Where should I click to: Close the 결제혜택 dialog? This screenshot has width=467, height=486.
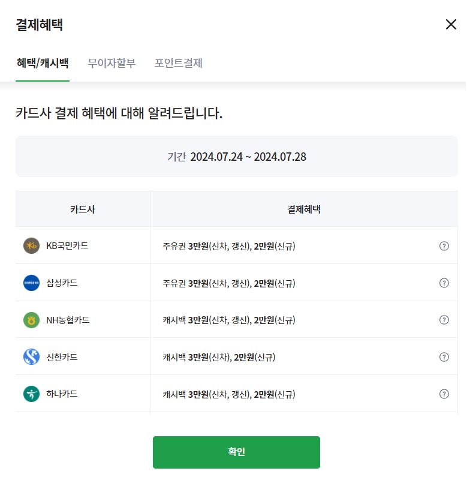point(451,24)
